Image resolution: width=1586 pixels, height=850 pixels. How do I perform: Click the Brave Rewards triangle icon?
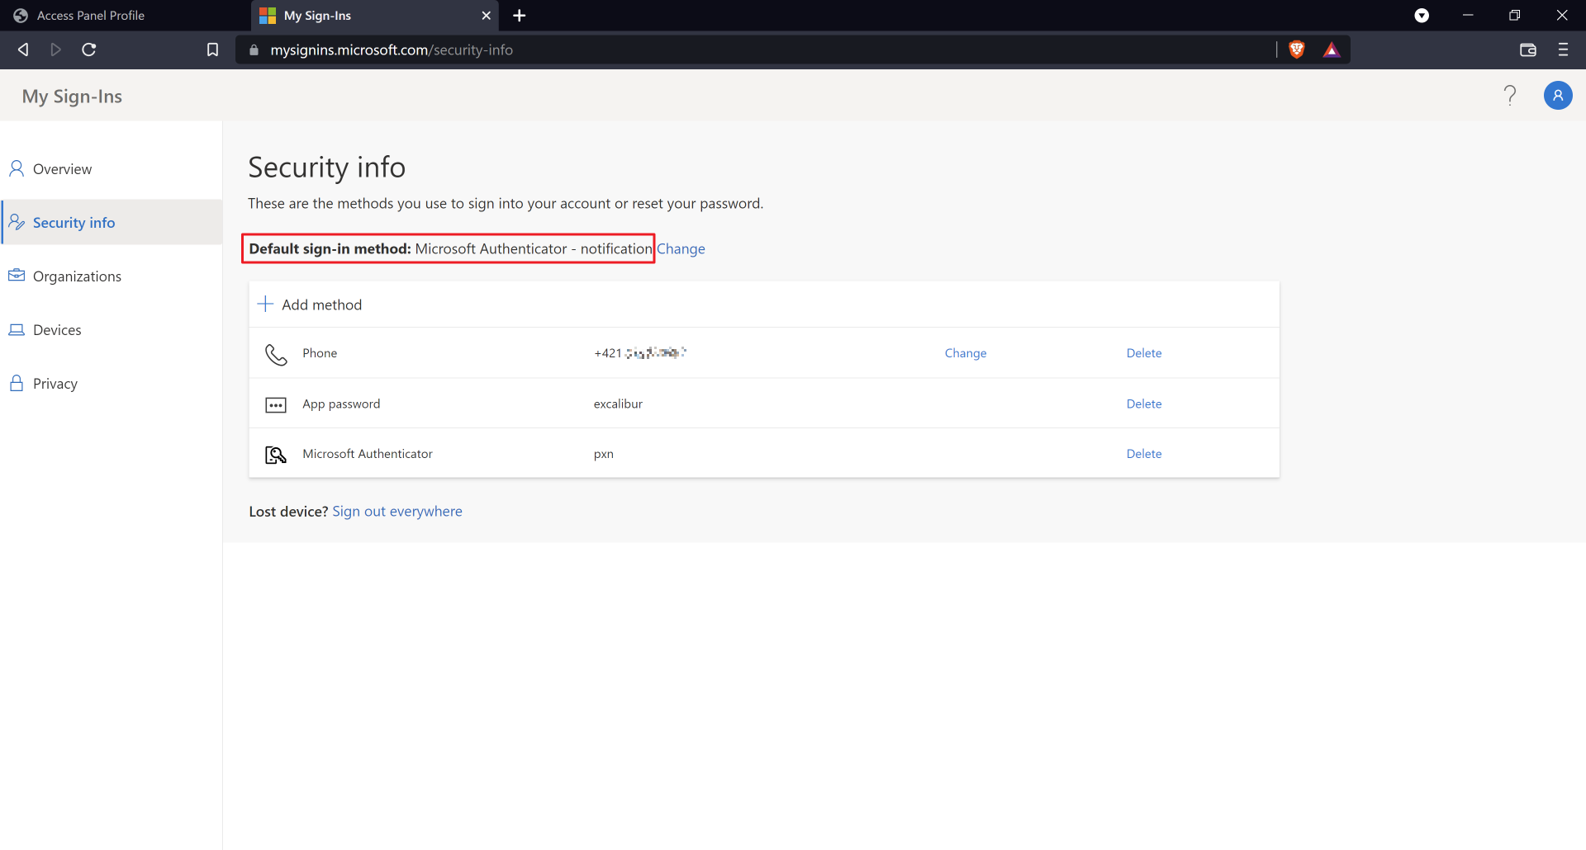coord(1332,50)
